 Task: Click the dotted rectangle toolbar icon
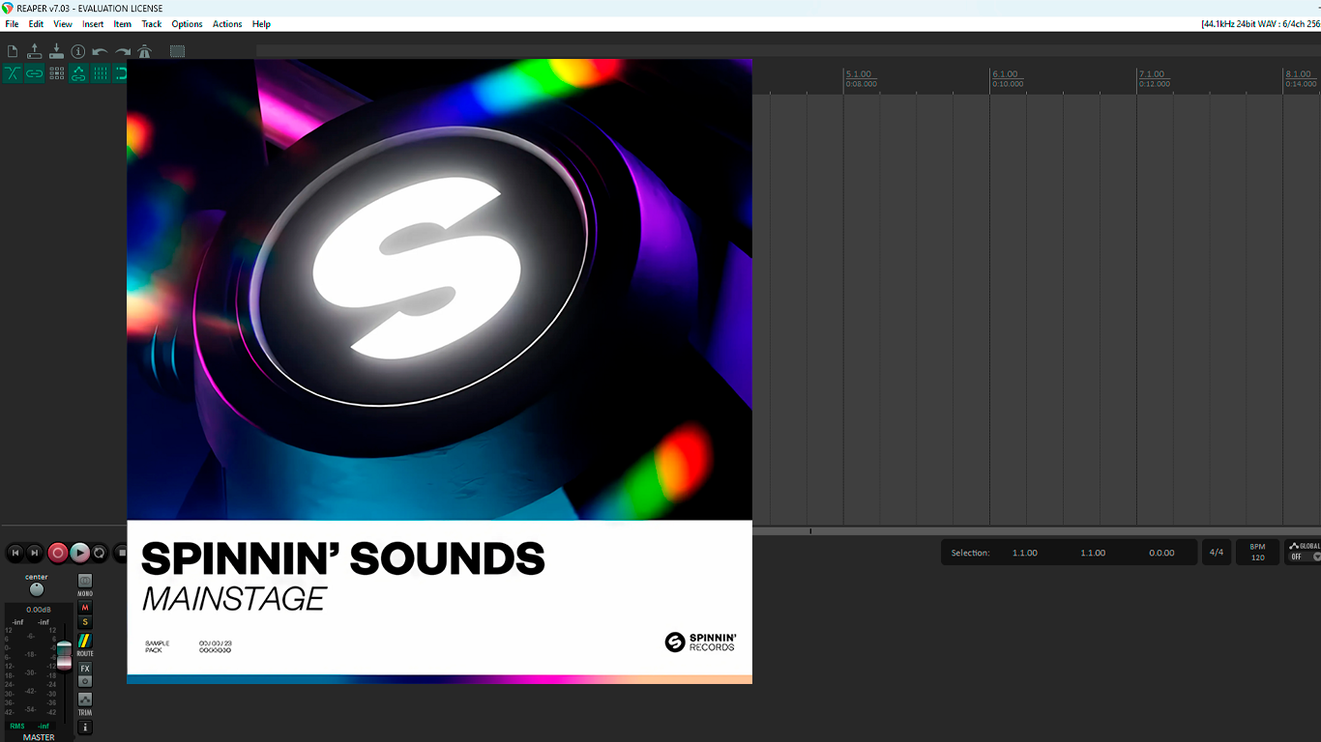point(178,51)
